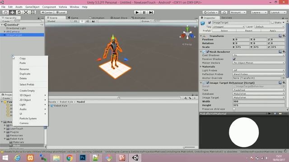Open Image Target Type dropdown
289x162 pixels.
(x=259, y=90)
